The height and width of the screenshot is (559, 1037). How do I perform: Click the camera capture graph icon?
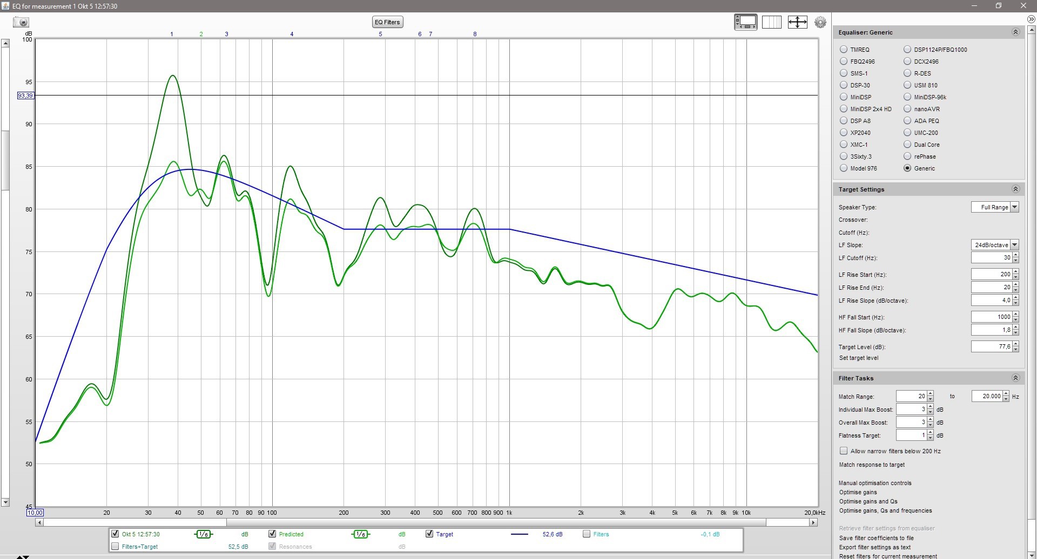21,22
